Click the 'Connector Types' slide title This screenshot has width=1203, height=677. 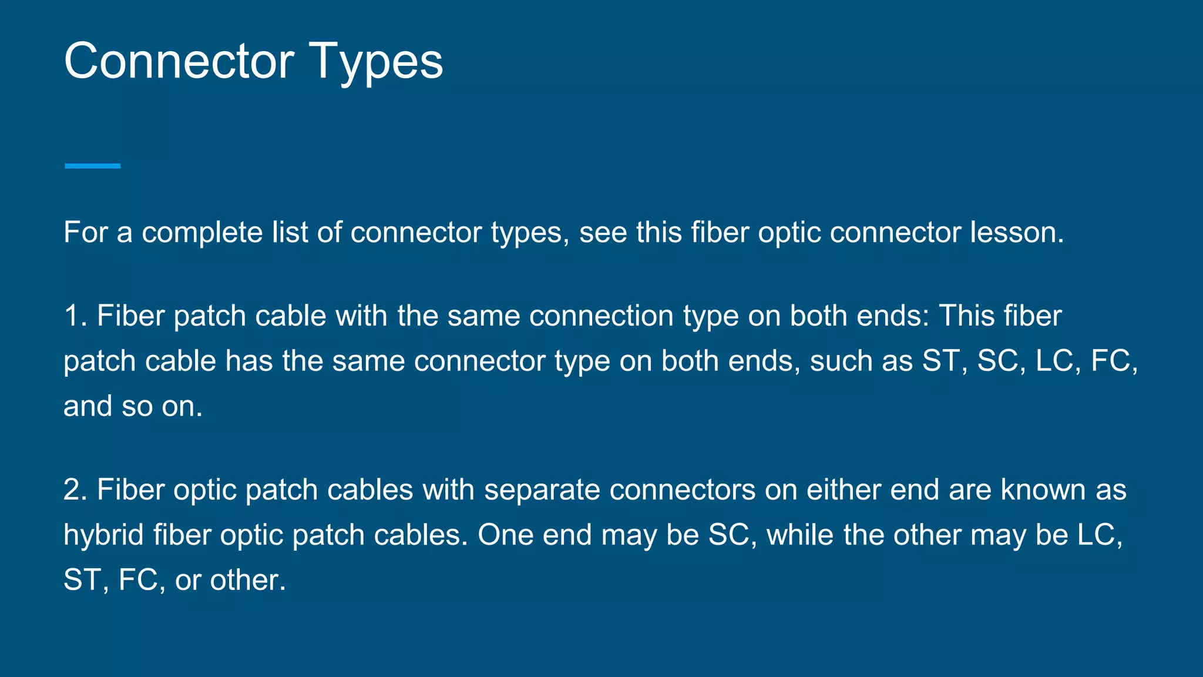(x=253, y=62)
